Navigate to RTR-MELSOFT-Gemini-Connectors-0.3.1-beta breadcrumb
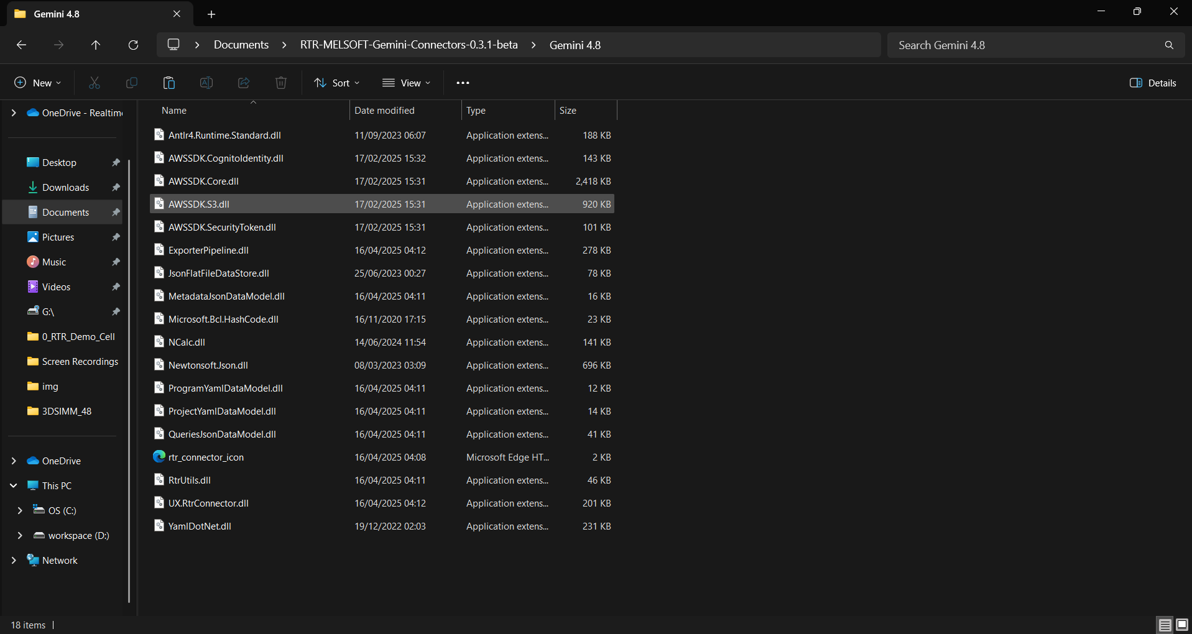Image resolution: width=1192 pixels, height=634 pixels. [409, 45]
